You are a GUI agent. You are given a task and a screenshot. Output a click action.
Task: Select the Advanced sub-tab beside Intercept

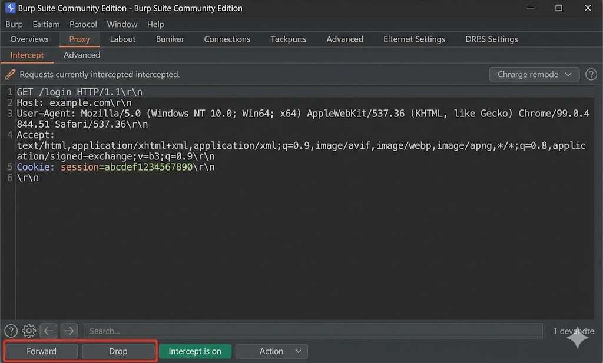tap(82, 55)
